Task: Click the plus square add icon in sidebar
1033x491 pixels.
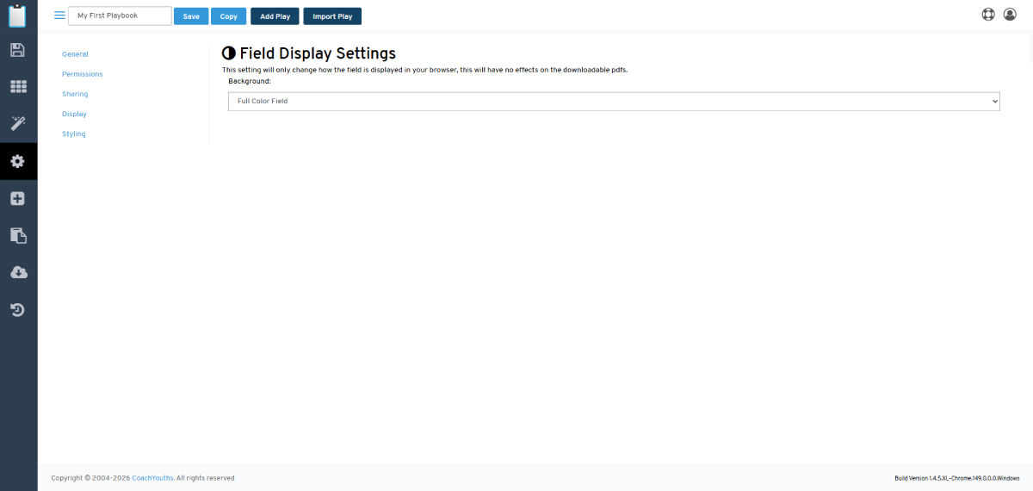Action: click(x=17, y=198)
